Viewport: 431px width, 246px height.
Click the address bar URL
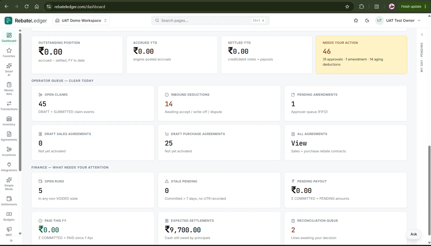tap(80, 7)
